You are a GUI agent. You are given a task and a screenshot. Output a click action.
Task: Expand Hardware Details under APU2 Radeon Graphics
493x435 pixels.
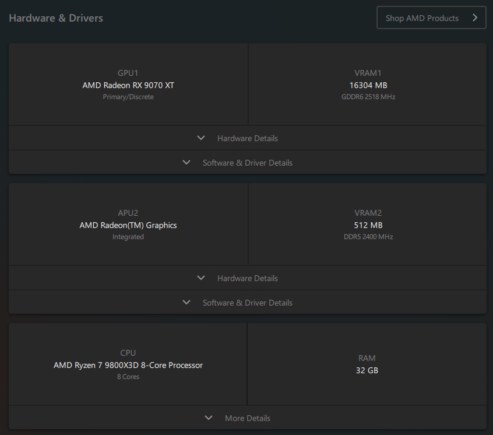[248, 278]
